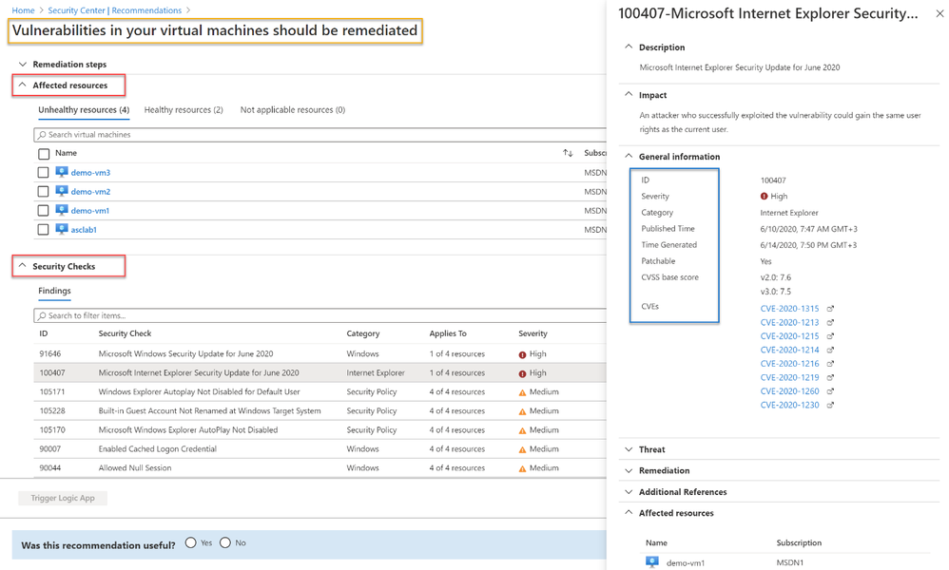Click the Search virtual machines field

(x=320, y=135)
